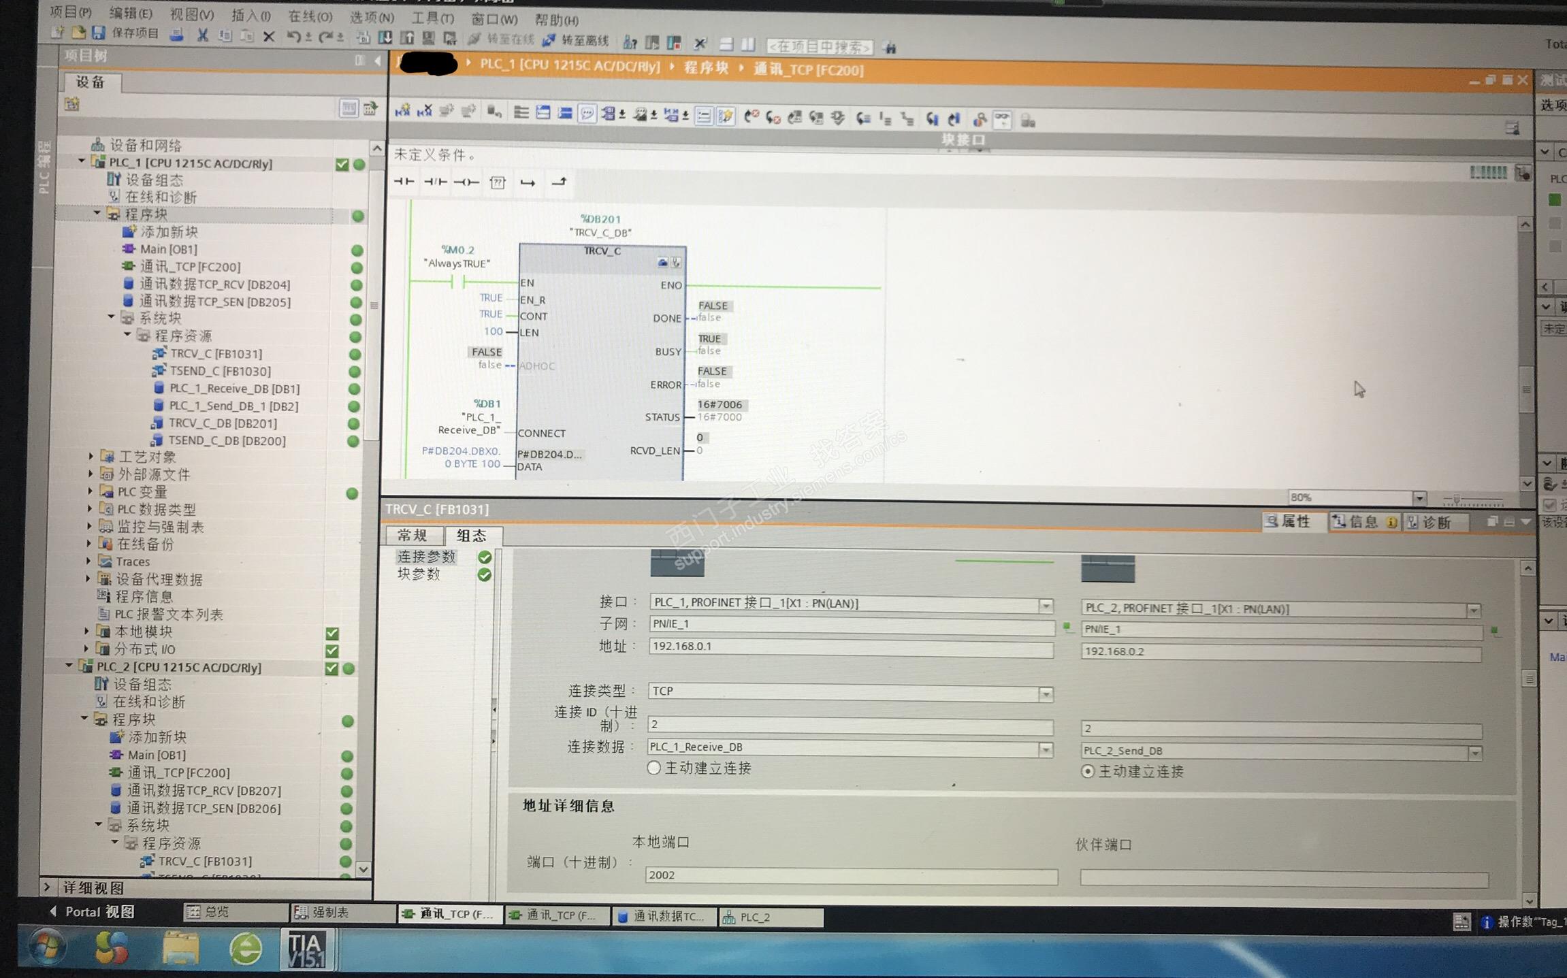
Task: Insert a normally closed contact
Action: [434, 182]
